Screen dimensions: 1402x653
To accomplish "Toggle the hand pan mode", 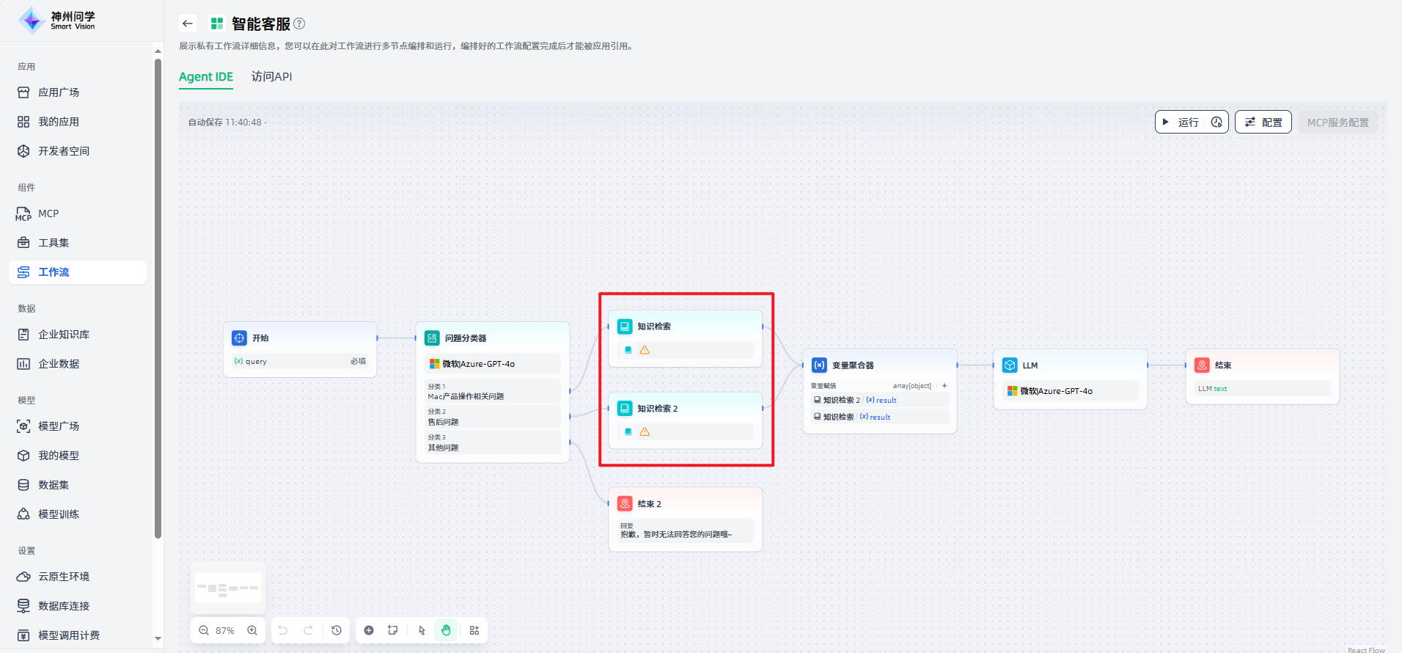I will click(446, 630).
